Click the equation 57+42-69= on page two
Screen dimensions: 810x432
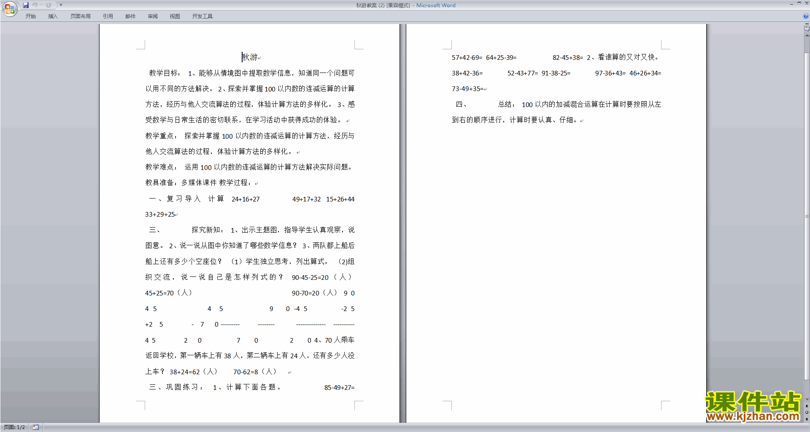coord(467,57)
